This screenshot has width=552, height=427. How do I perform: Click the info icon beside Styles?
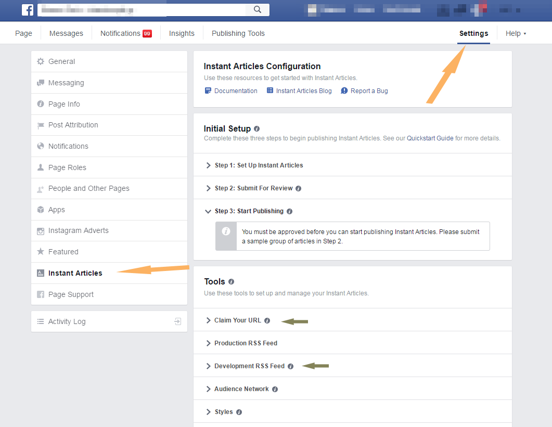[239, 412]
